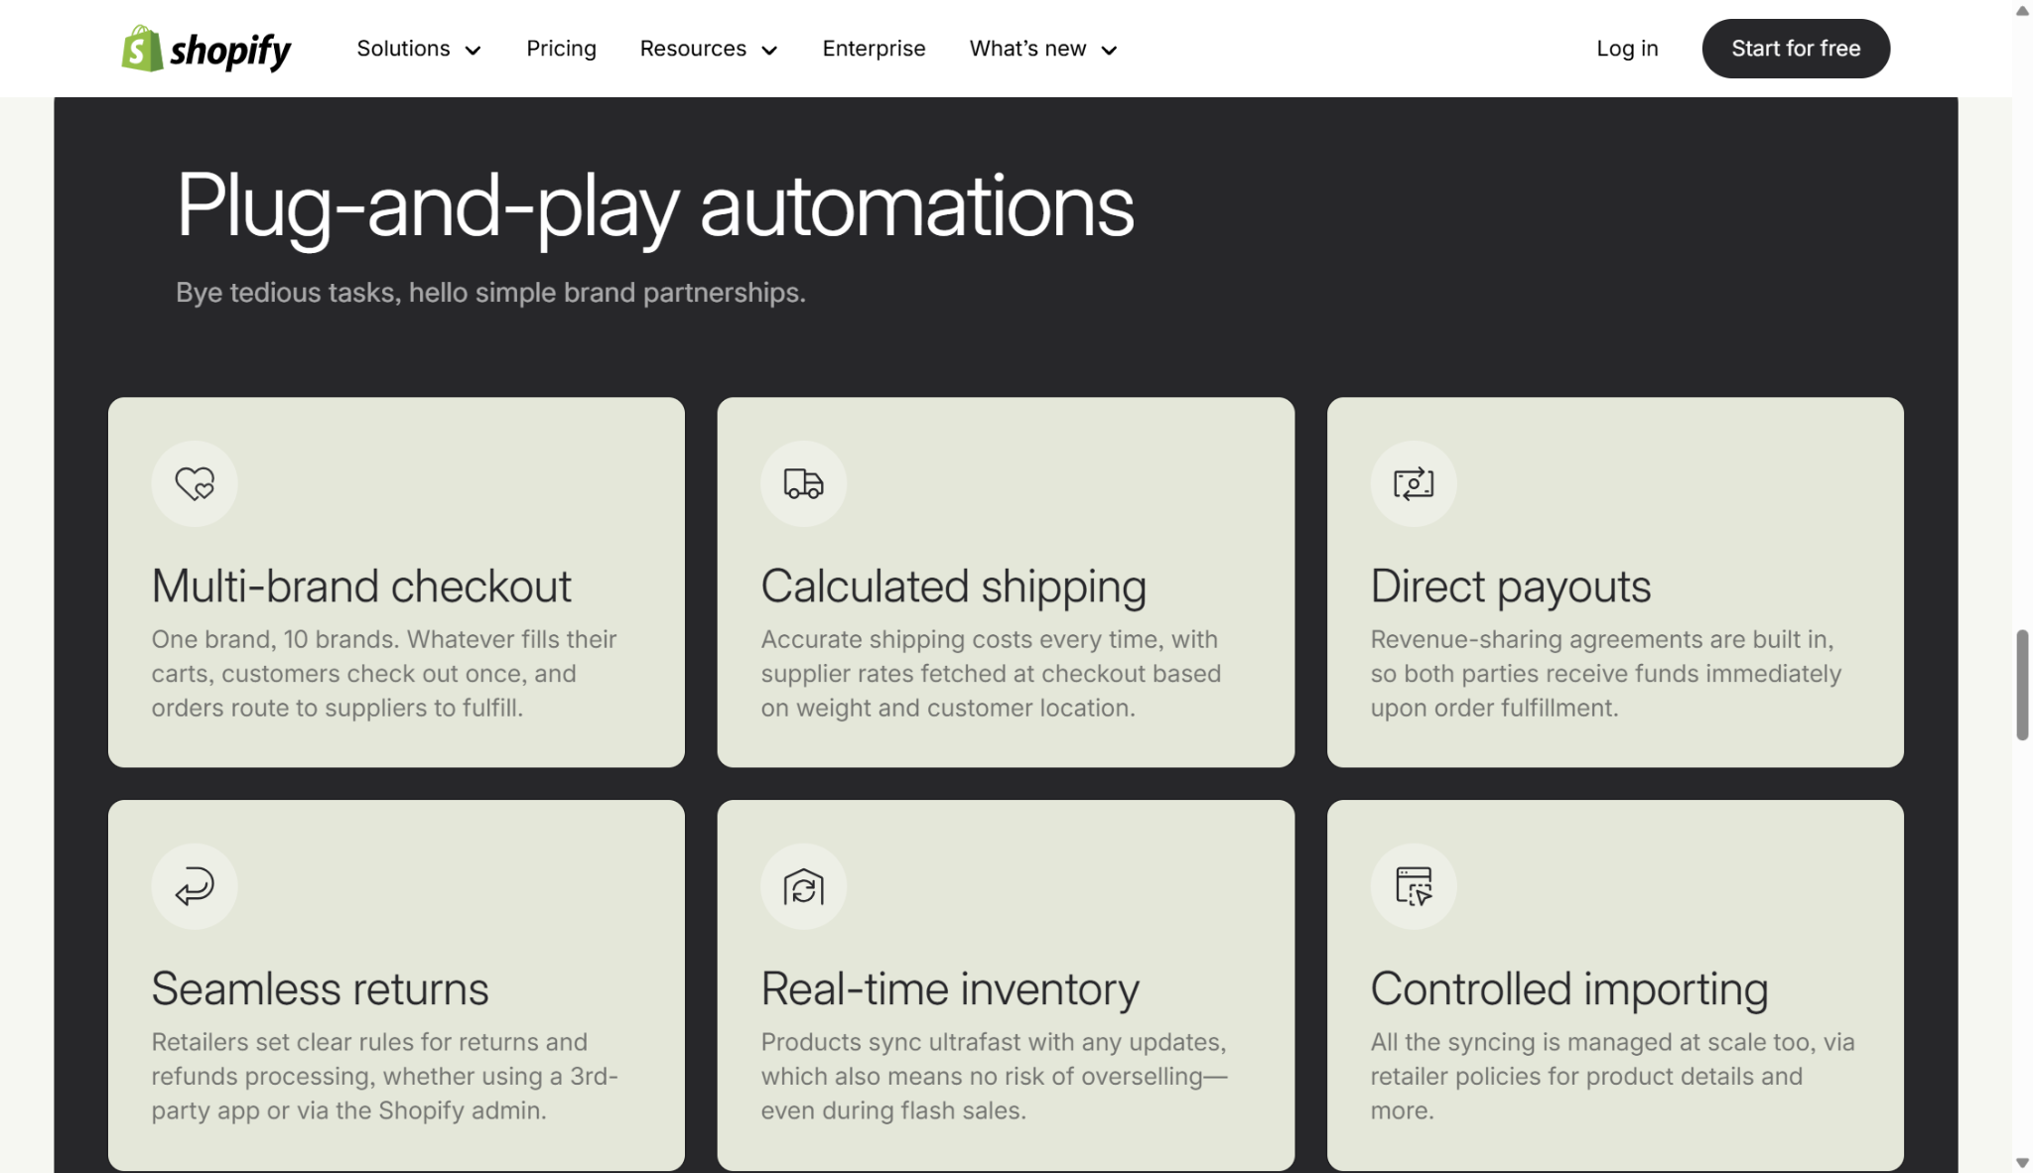Expand the What's new menu
Image resolution: width=2033 pixels, height=1173 pixels.
pos(1042,49)
